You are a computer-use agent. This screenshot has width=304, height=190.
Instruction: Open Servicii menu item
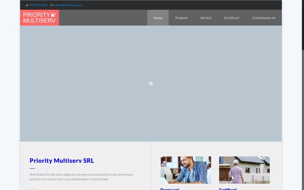[x=206, y=18]
